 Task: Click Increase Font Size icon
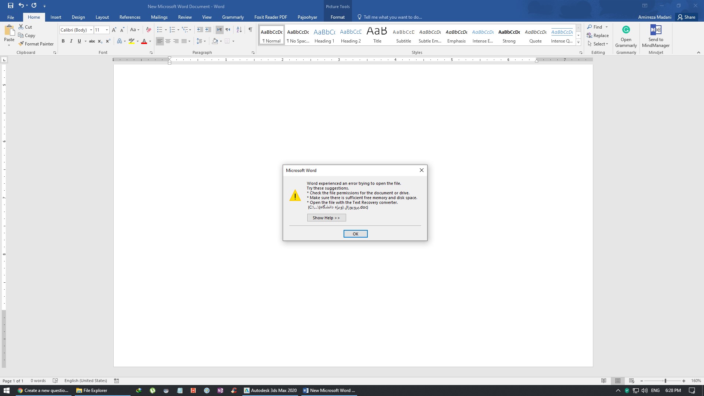click(114, 30)
